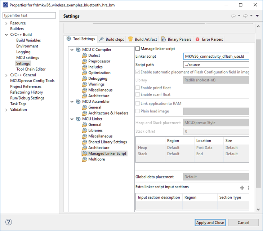Click the add extra linker section icon
Image resolution: width=263 pixels, height=231 pixels.
242,188
